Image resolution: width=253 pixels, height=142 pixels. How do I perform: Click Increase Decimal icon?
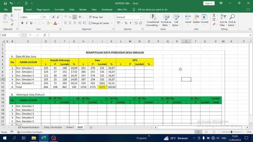[x=136, y=23]
